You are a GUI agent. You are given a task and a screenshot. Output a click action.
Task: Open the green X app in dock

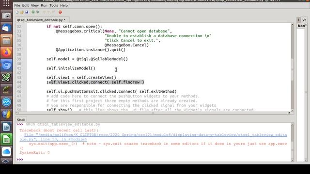coord(6,77)
